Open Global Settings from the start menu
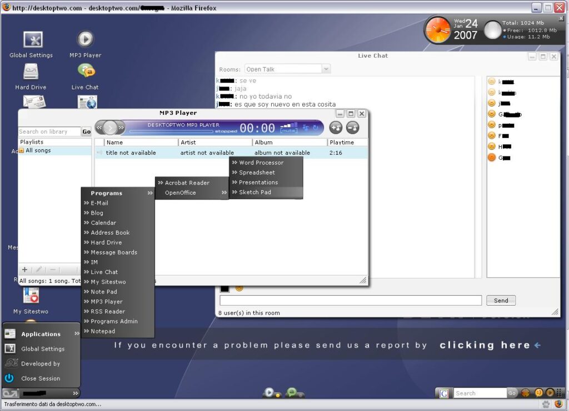This screenshot has width=569, height=411. click(x=41, y=349)
